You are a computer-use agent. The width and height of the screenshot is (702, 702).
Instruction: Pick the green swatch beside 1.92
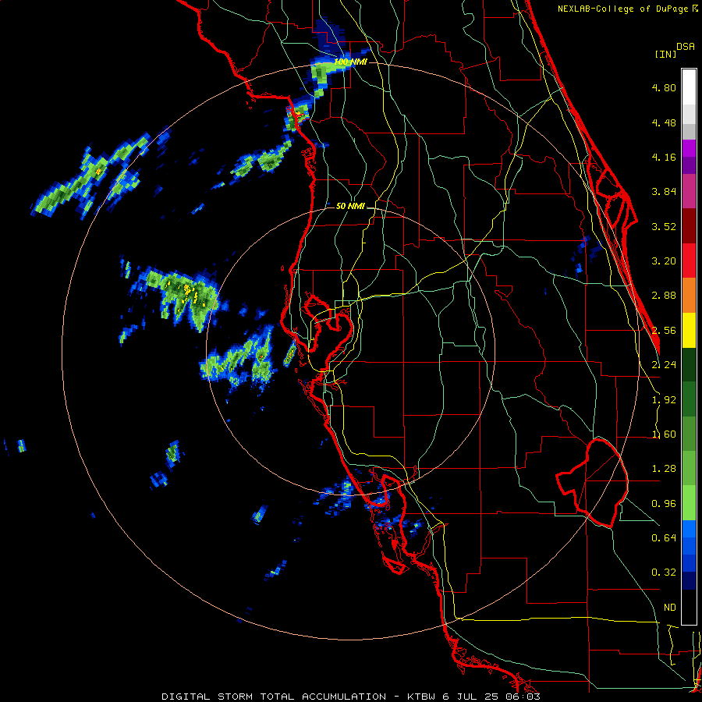click(689, 399)
